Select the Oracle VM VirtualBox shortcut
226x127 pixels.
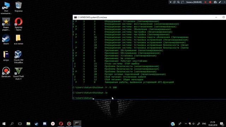pos(18,57)
